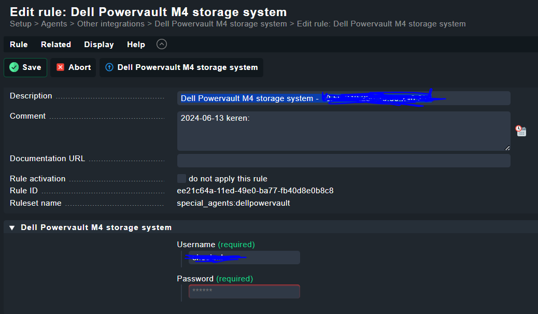Click the Description text field
The image size is (538, 314).
coord(344,98)
